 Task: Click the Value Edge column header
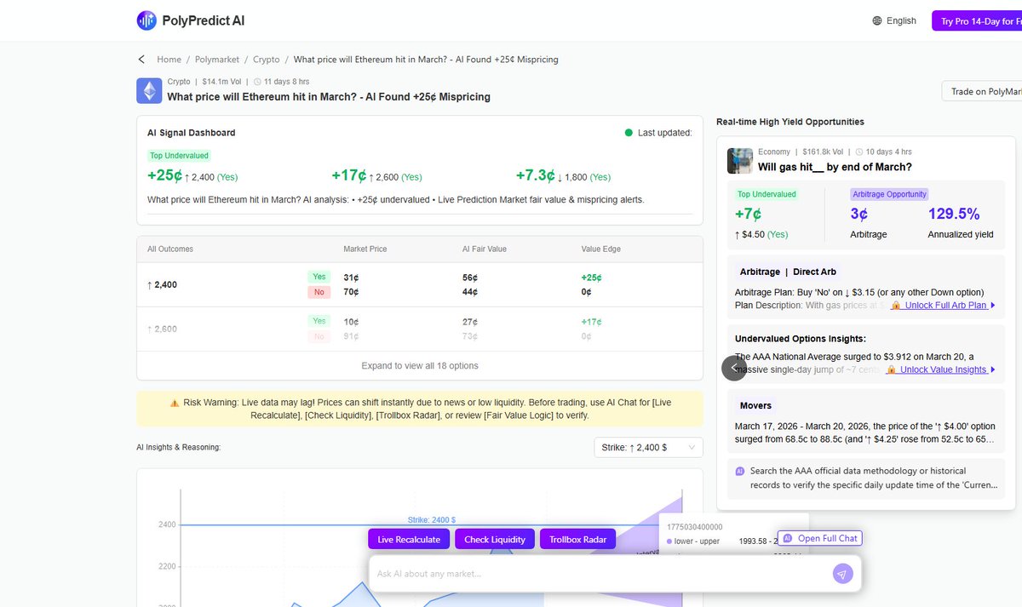(600, 249)
